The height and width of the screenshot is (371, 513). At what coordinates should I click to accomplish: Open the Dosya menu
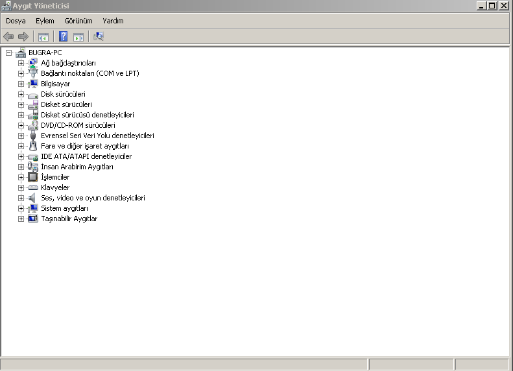click(x=16, y=21)
